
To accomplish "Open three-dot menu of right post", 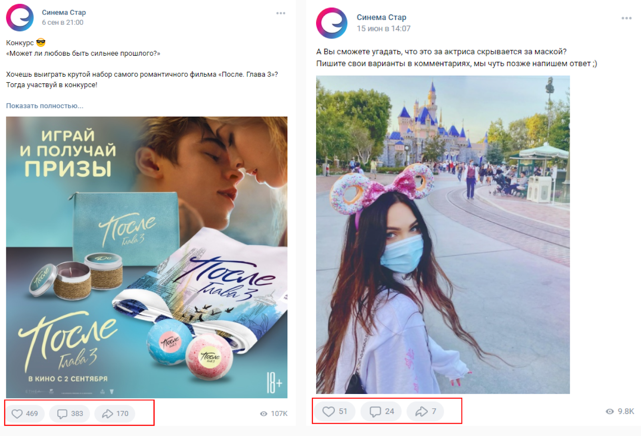I will [627, 18].
